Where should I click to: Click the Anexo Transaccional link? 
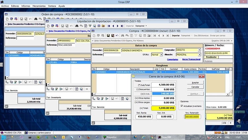[191, 59]
